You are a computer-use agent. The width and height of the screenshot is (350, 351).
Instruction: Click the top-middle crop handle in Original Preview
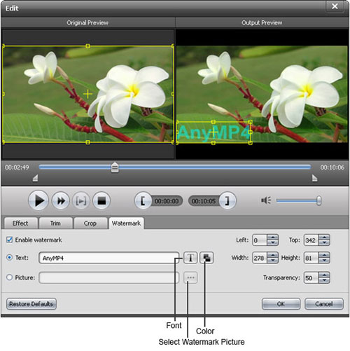coord(87,46)
